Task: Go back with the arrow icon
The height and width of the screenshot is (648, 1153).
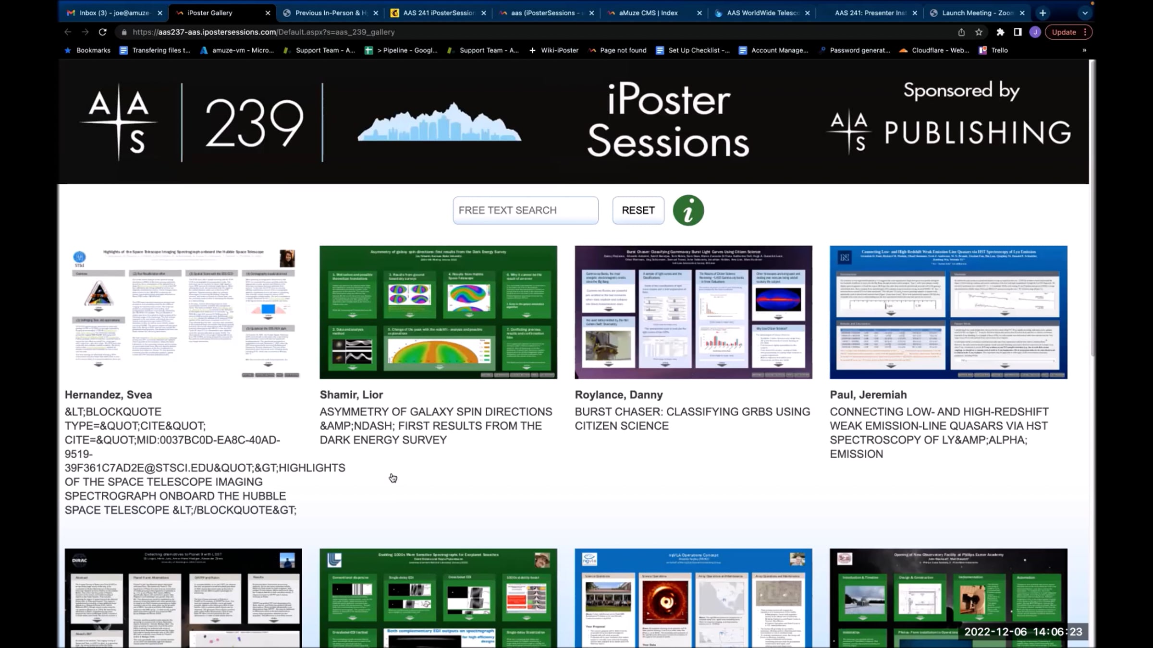Action: pyautogui.click(x=68, y=32)
